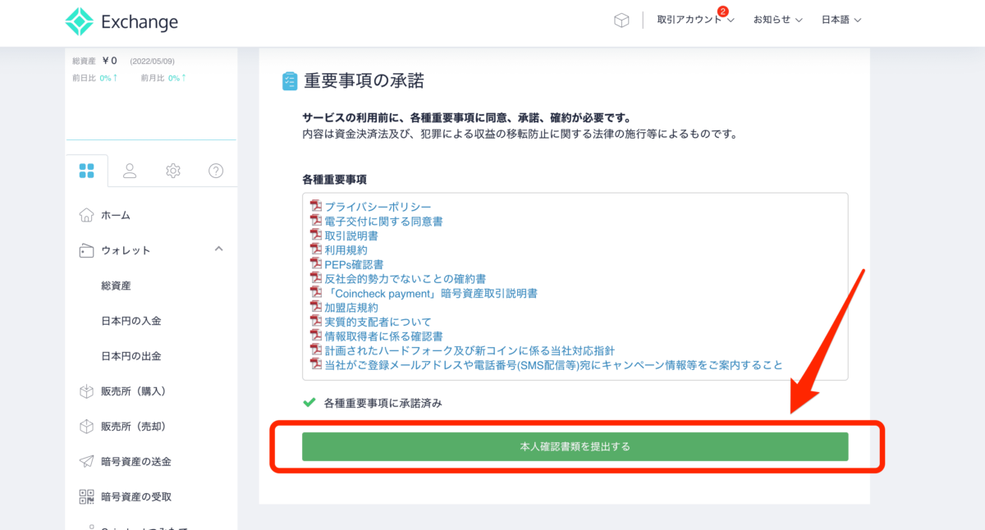Open the 電子交付に関する同意書 link
The image size is (985, 530).
point(383,222)
